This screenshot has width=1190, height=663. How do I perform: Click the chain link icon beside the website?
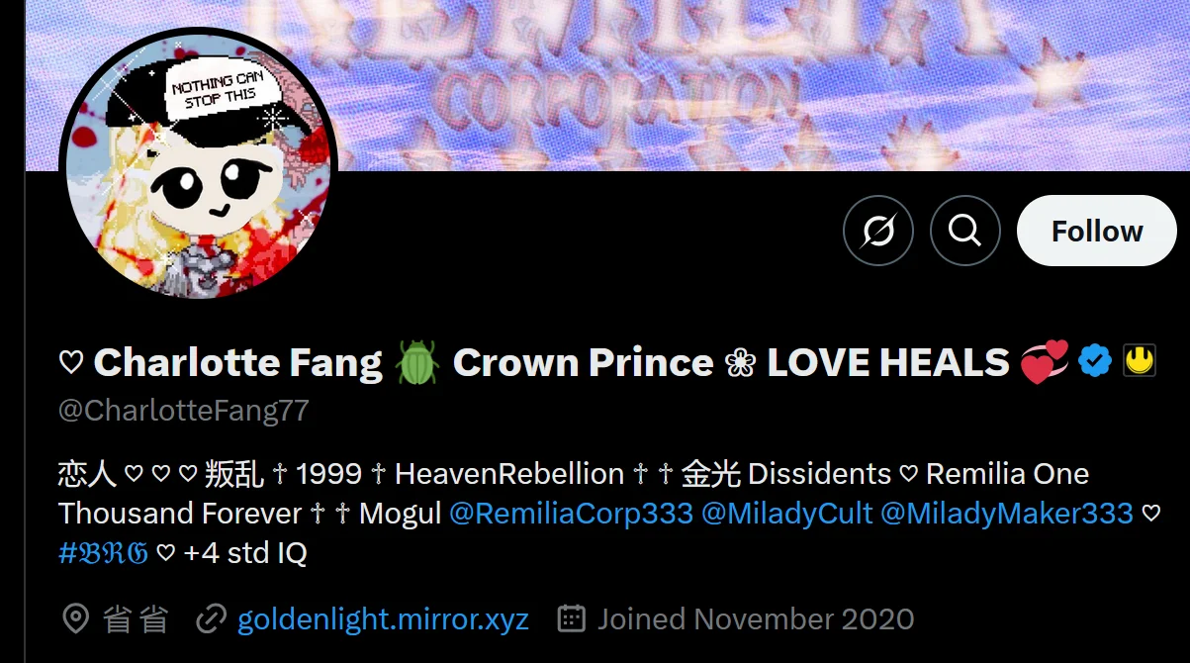(212, 619)
